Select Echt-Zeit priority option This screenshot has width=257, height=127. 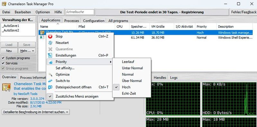pos(132,94)
